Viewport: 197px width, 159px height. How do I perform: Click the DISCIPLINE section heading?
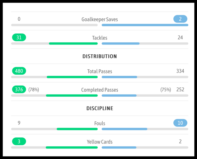99,108
